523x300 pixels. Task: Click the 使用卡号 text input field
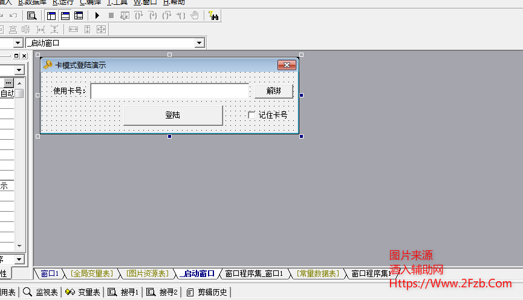click(x=169, y=91)
